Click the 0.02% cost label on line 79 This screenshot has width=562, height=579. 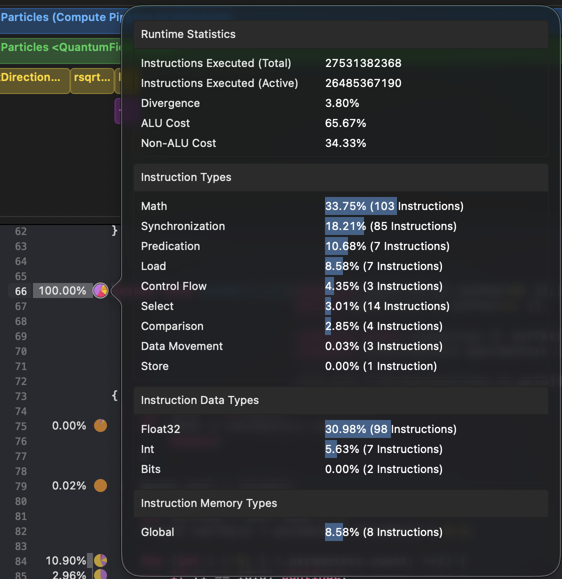pyautogui.click(x=69, y=485)
